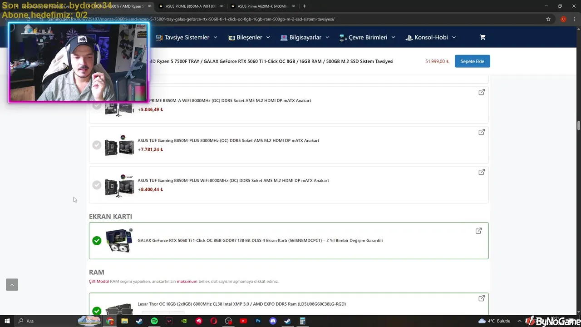Click the EKRAN KARTI section heading
Screen dimensions: 581x327
coord(110,217)
